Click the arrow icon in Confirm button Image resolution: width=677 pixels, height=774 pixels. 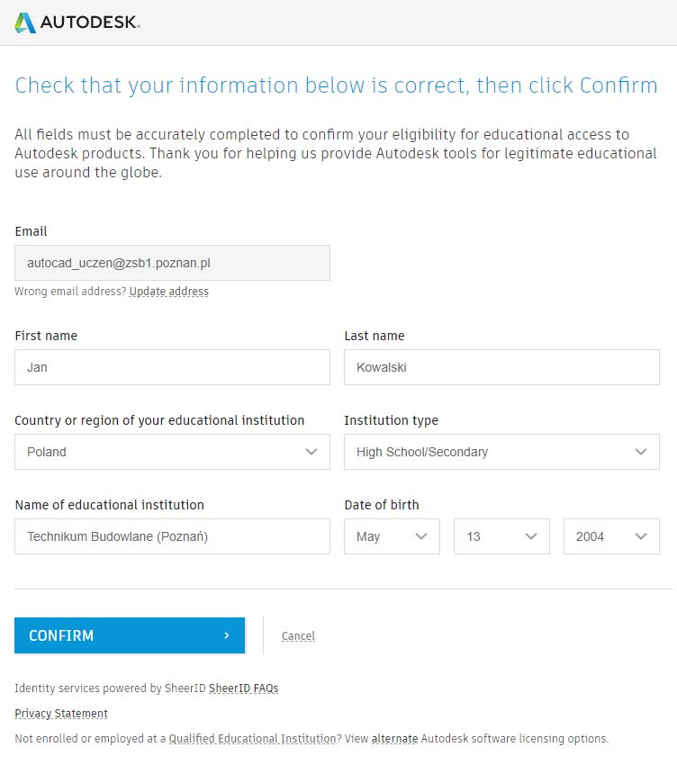point(227,635)
